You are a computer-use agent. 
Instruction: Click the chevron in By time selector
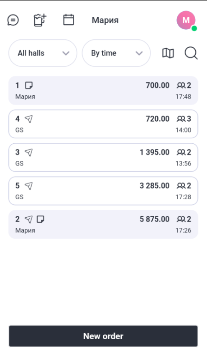(x=139, y=53)
